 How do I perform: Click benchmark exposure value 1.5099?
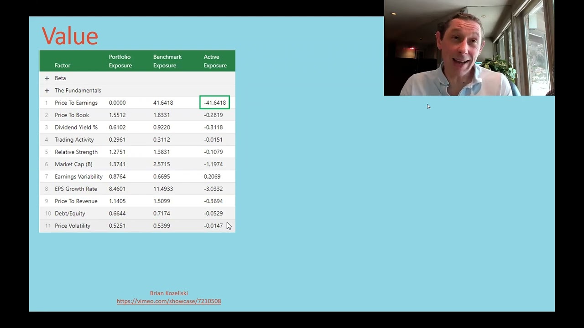162,201
